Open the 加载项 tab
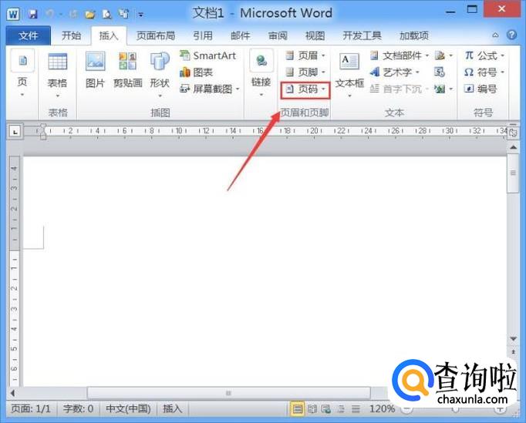The width and height of the screenshot is (526, 423). pyautogui.click(x=414, y=35)
